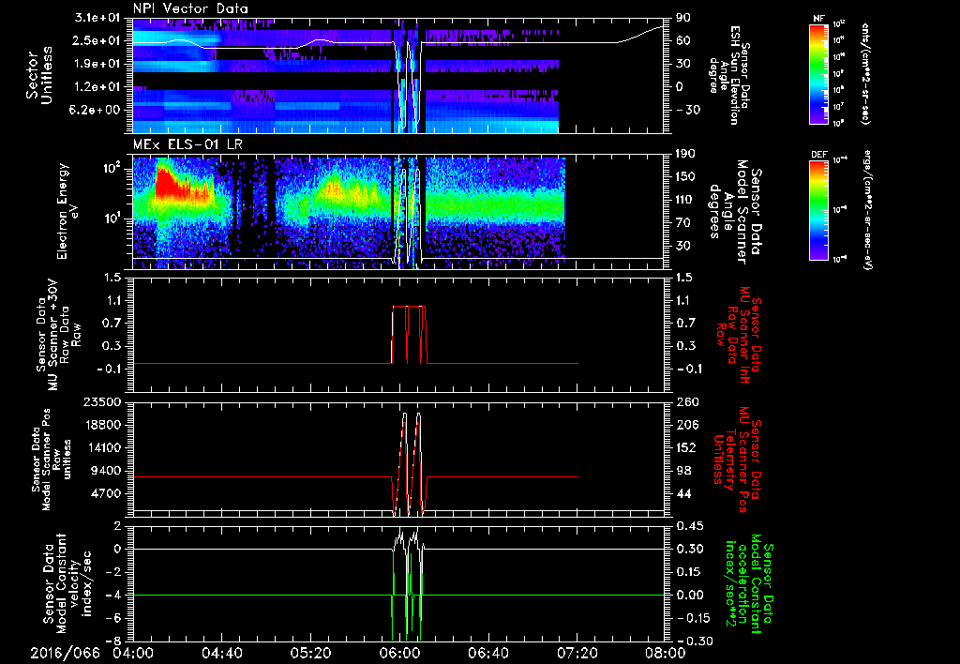The width and height of the screenshot is (960, 664).
Task: Select the 04:00 time axis tick label
Action: click(133, 652)
